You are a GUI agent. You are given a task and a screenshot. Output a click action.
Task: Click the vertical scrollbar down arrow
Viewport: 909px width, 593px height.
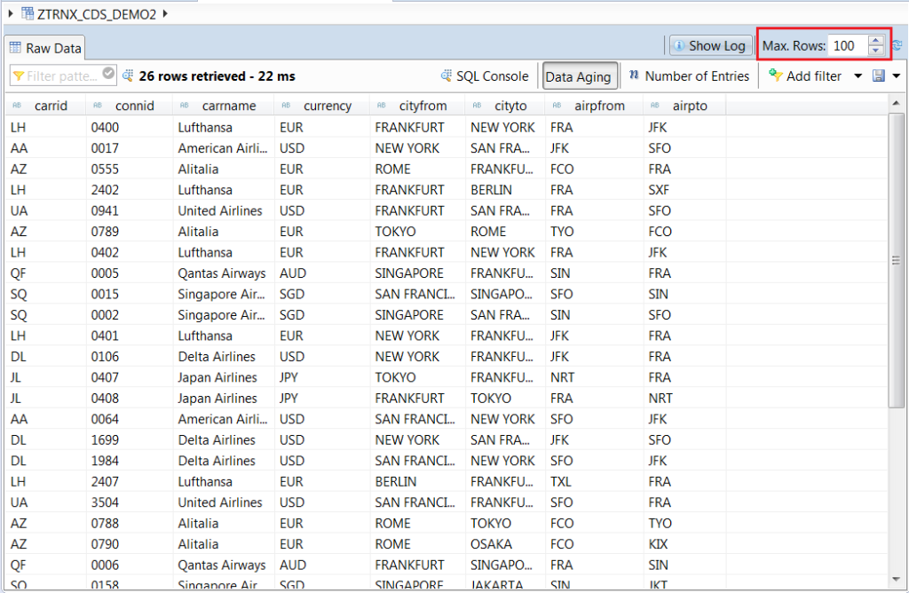[x=897, y=579]
